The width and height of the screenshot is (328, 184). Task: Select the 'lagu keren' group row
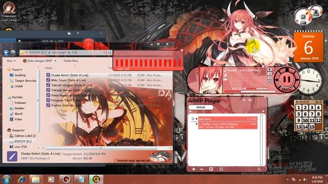point(228,119)
